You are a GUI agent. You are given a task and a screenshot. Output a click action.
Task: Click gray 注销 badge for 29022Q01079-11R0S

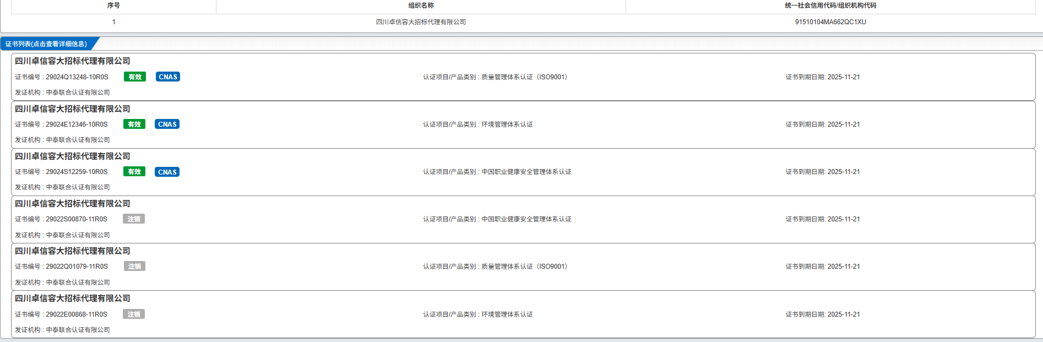[134, 267]
